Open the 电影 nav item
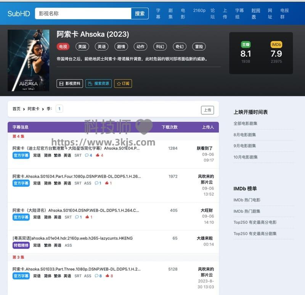This screenshot has height=295, width=305. coord(183,14)
